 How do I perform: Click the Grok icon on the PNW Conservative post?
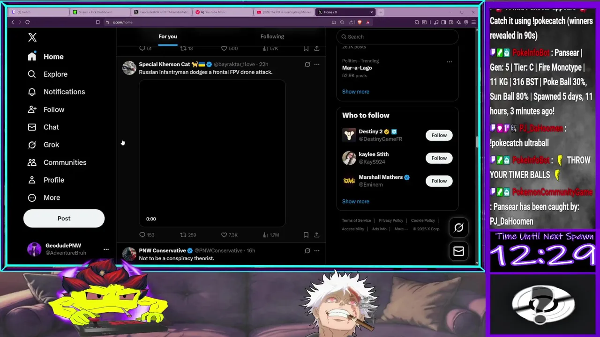pyautogui.click(x=307, y=251)
